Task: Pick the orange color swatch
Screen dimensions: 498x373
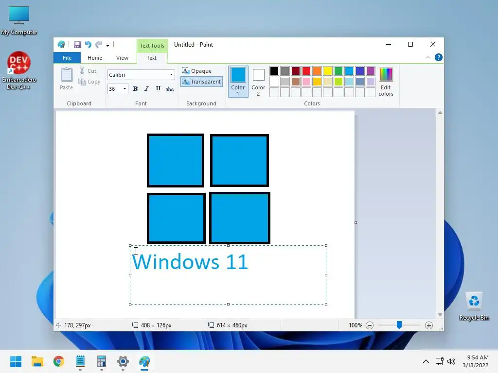Action: pos(317,71)
